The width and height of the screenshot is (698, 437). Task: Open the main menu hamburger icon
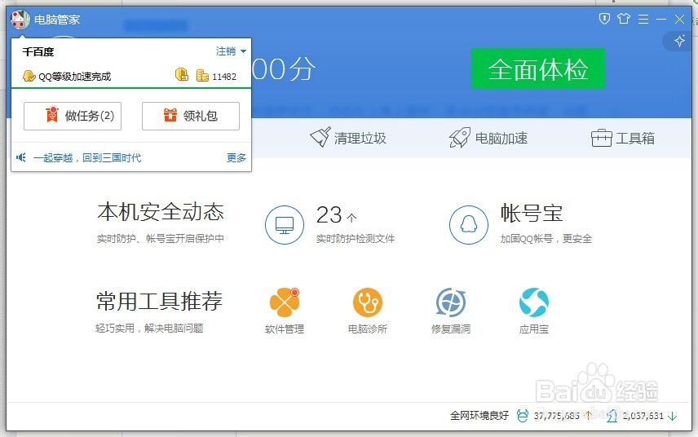pyautogui.click(x=643, y=19)
